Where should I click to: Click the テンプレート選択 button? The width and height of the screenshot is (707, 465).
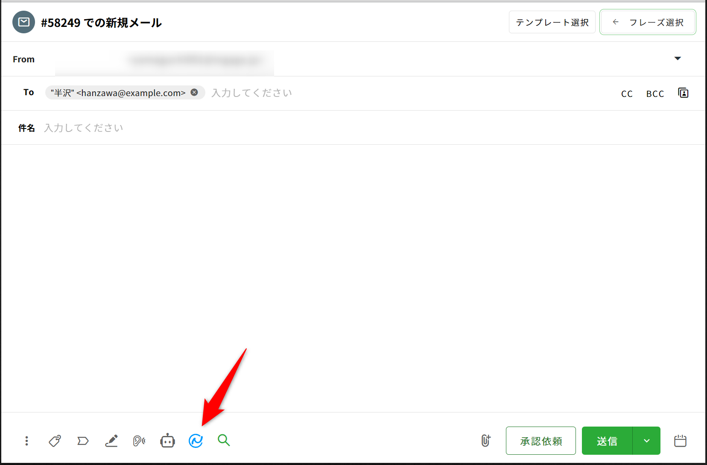coord(552,22)
